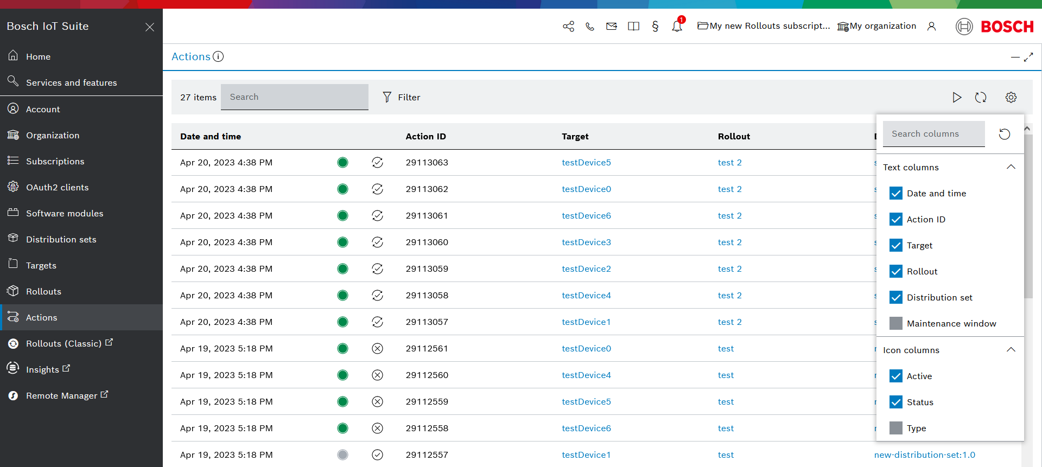Open the user profile icon
Viewport: 1042px width, 467px height.
(x=931, y=26)
